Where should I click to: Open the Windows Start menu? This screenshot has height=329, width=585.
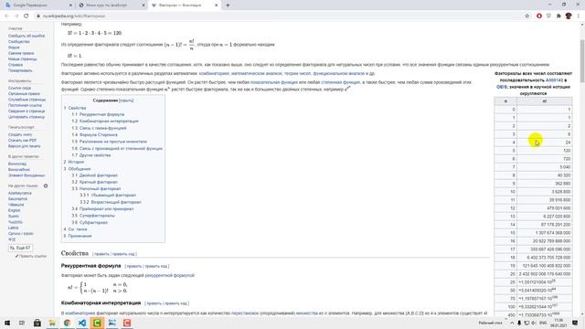pos(7,323)
